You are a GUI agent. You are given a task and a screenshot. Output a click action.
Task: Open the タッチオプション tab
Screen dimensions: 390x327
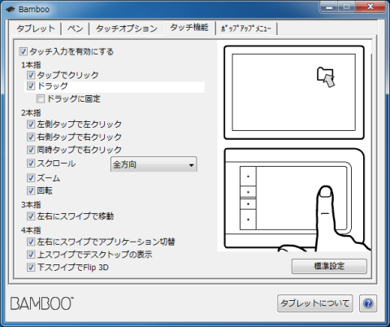(x=127, y=28)
